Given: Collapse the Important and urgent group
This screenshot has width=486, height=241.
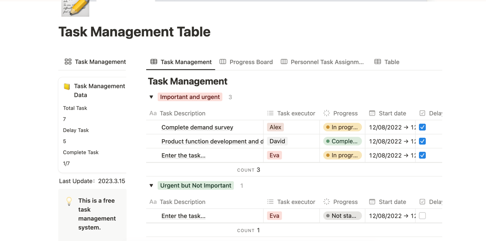Looking at the screenshot, I should pyautogui.click(x=151, y=97).
